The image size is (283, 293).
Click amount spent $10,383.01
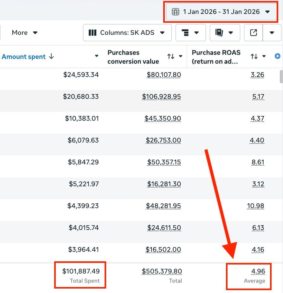point(82,118)
